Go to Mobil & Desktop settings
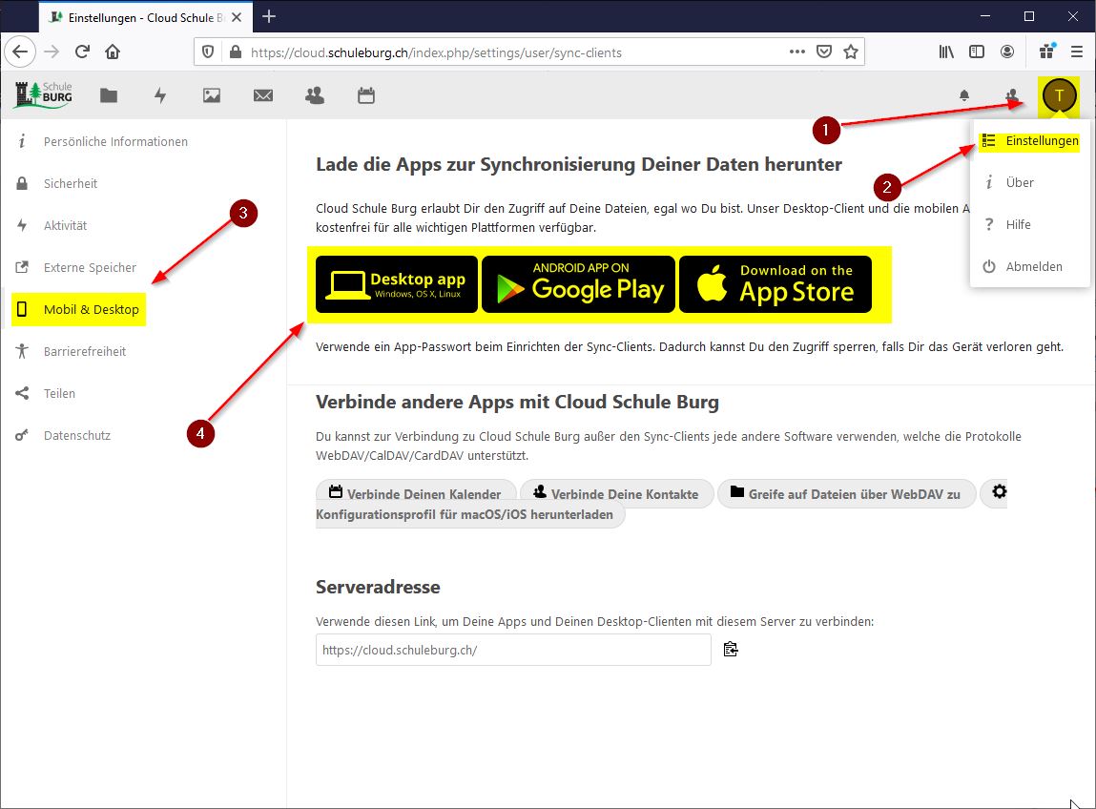 point(92,310)
